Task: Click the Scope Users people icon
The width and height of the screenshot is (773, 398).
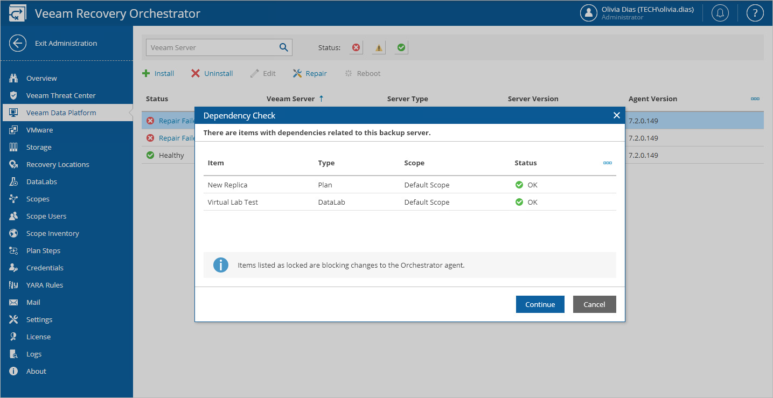Action: point(14,216)
